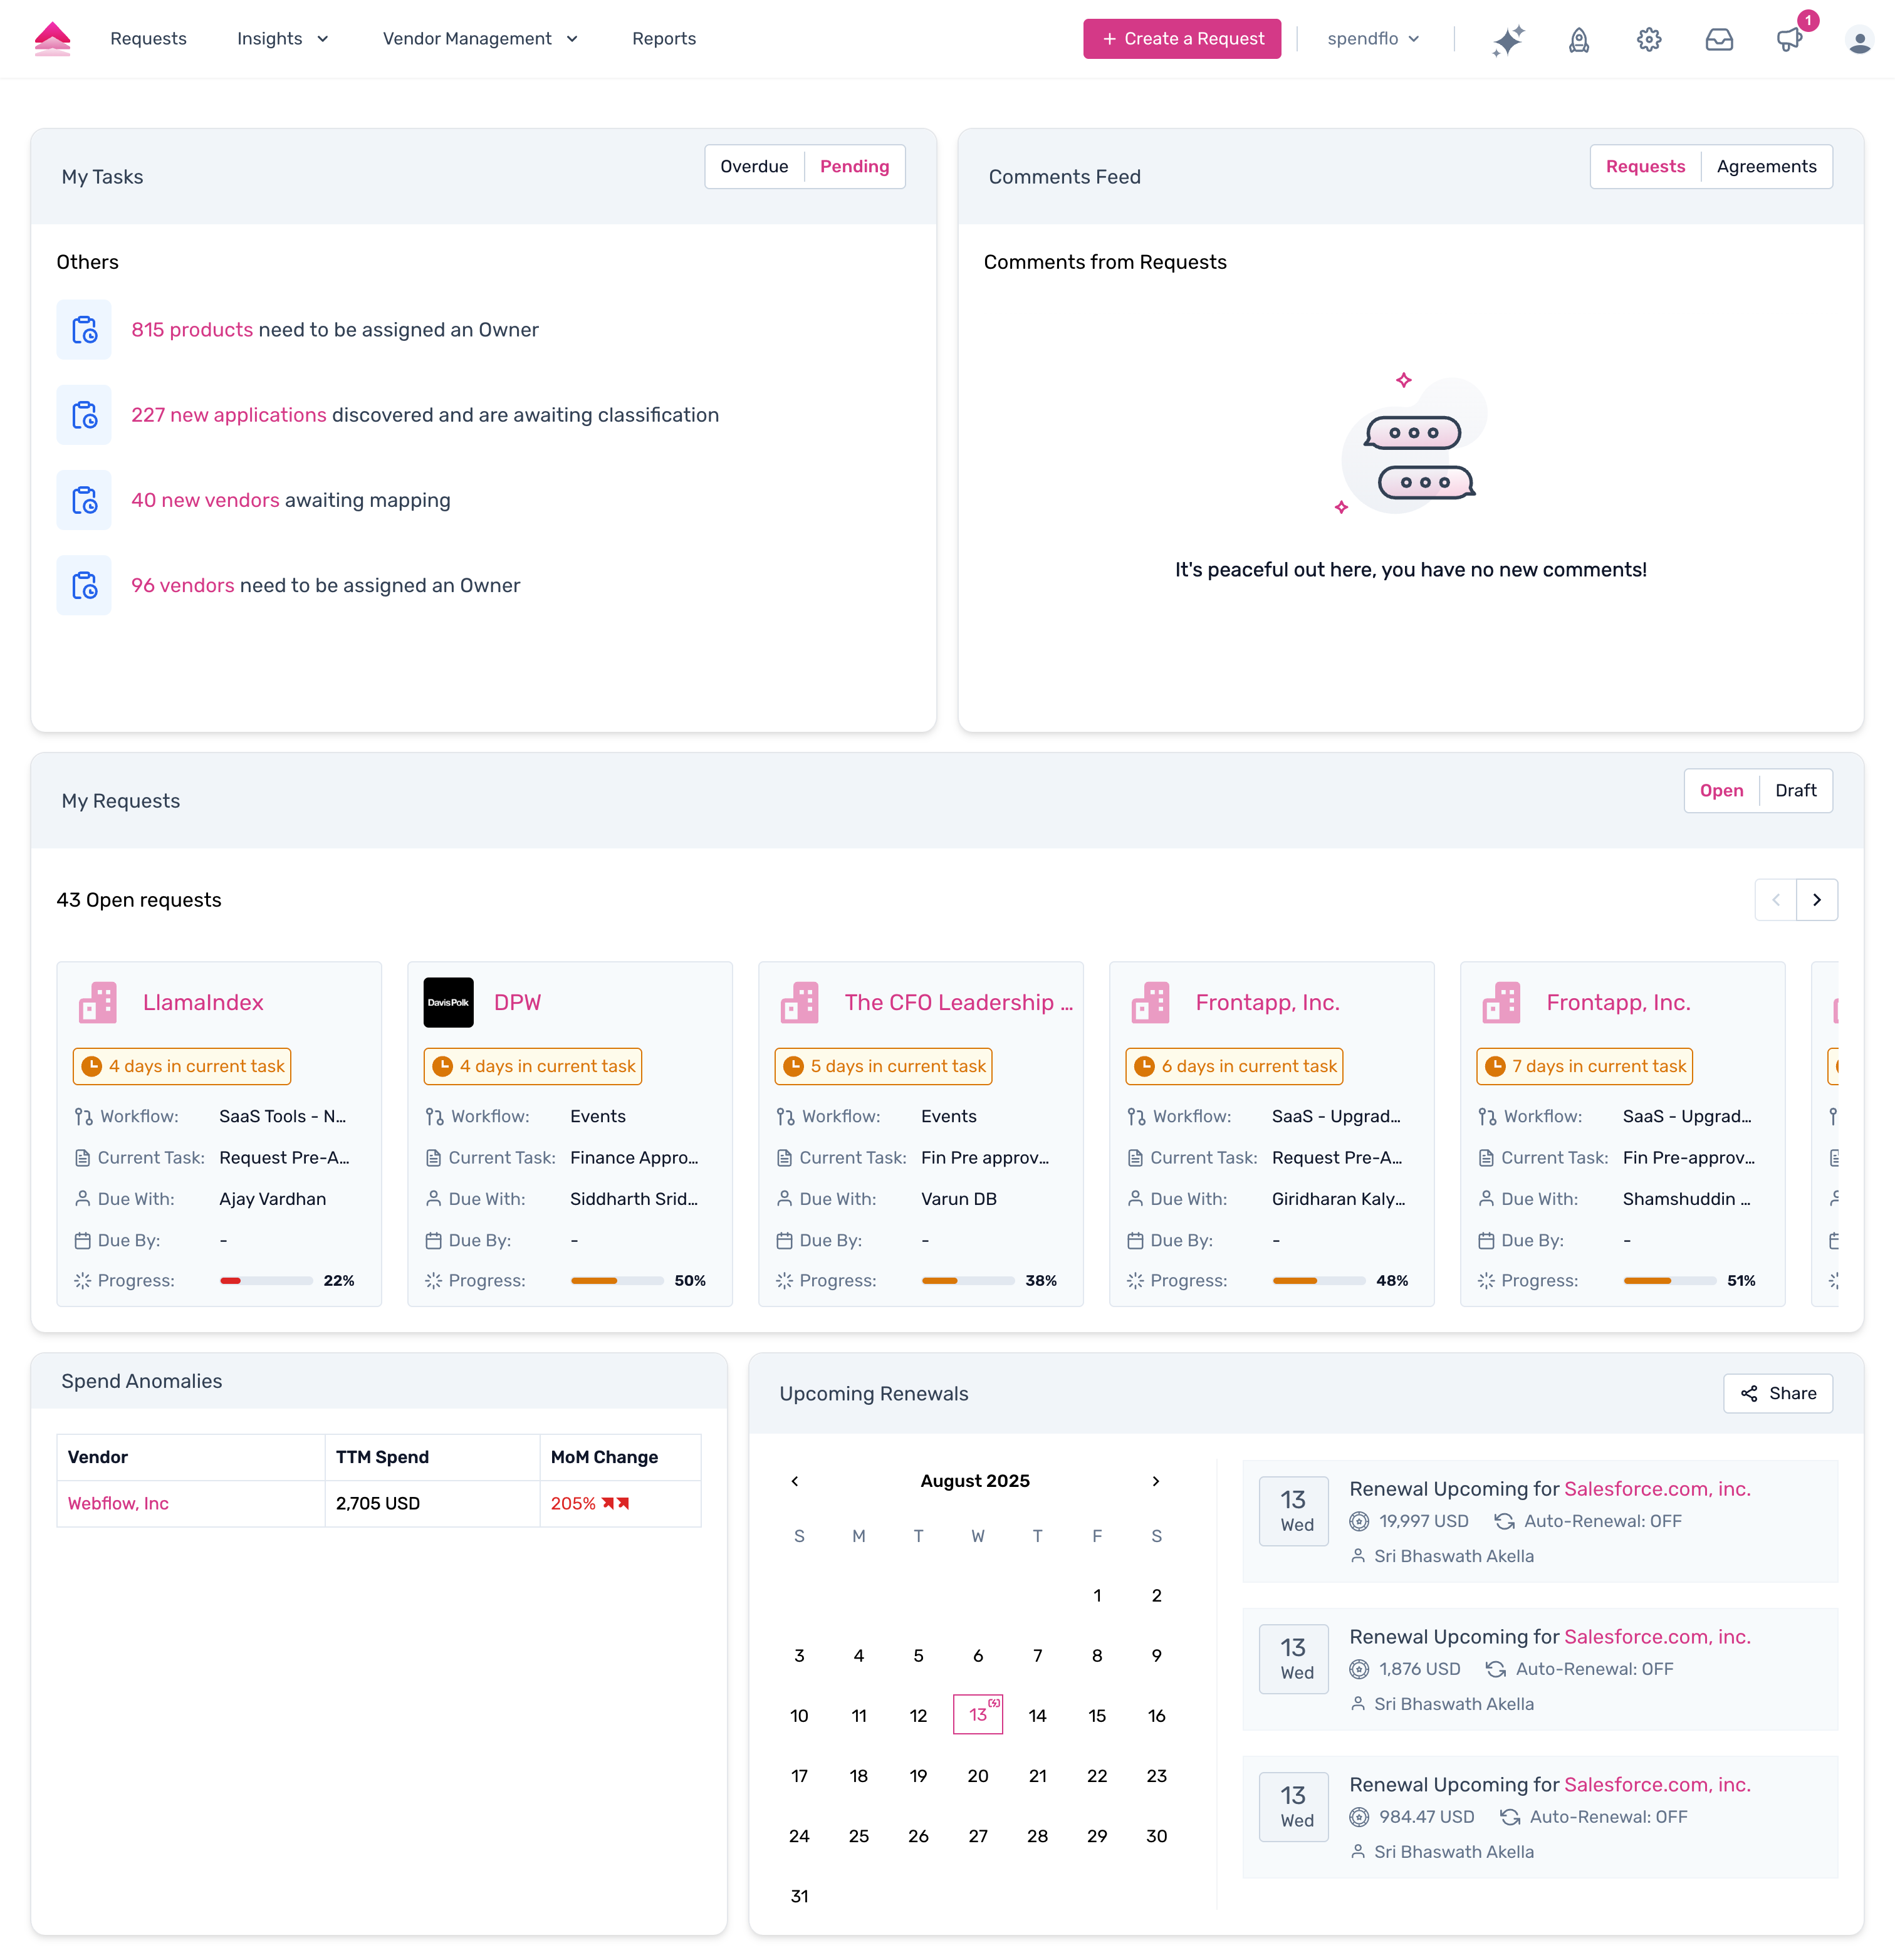Click progress spinner icon on DPW card

tap(433, 1281)
